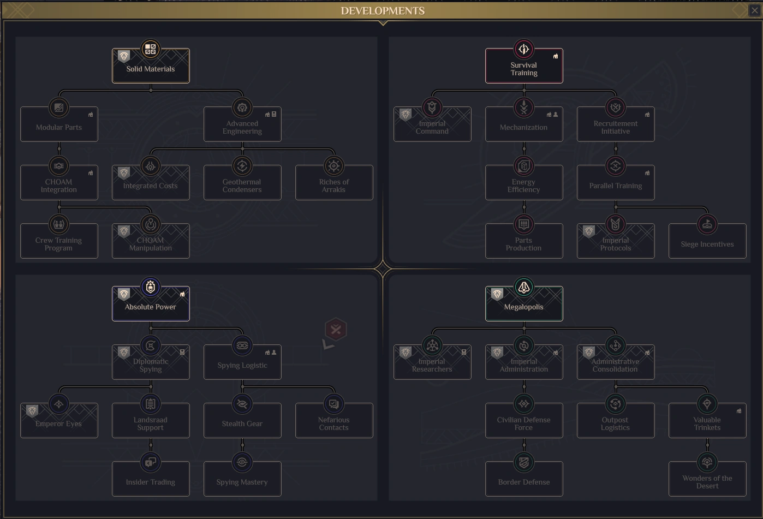This screenshot has height=519, width=763.
Task: Click the Riches of Arrakis icon
Action: 334,166
